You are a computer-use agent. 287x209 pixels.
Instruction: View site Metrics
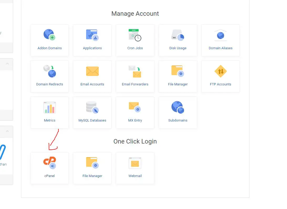49,112
